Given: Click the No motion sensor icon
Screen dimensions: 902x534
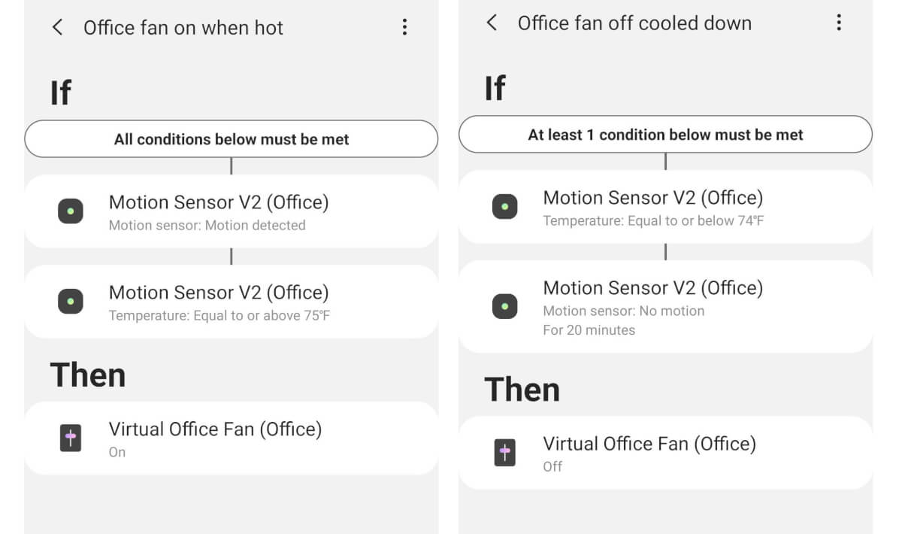Looking at the screenshot, I should tap(504, 306).
